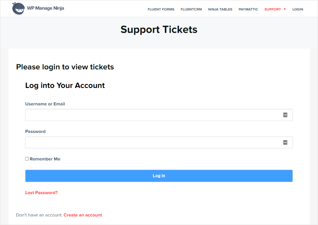Screen dimensions: 318x225
Task: Follow the Create an account link
Action: 83,215
